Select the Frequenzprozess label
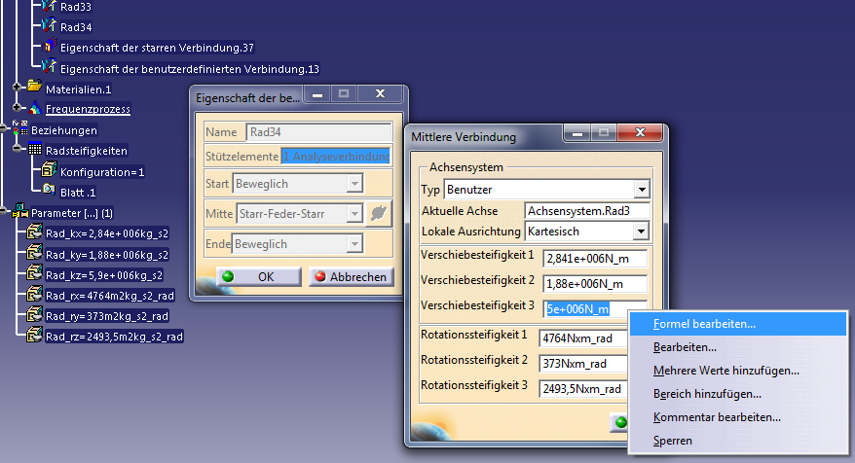 point(88,109)
